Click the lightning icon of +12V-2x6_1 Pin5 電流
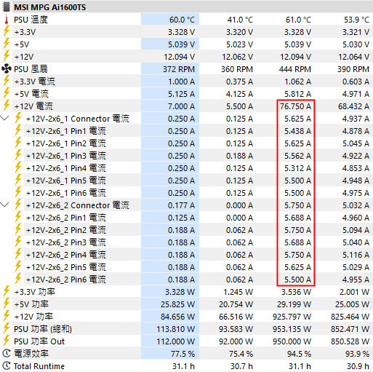 (x=18, y=180)
